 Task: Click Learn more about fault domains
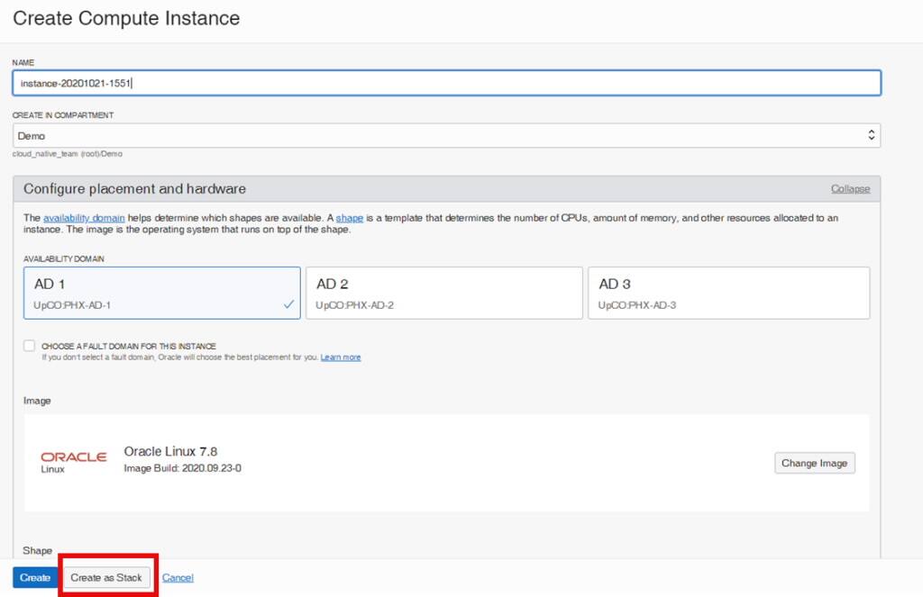[x=340, y=357]
